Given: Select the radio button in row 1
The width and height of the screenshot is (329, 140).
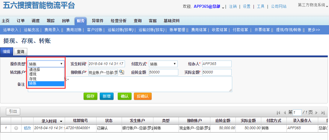Looking at the screenshot, I should pos(16,128).
